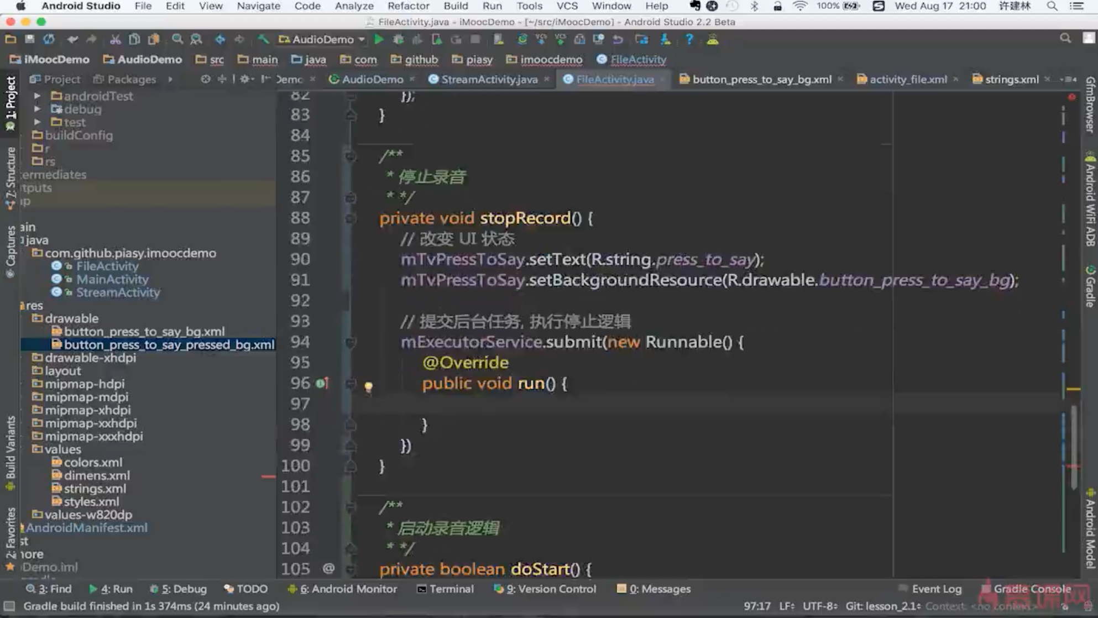Expand the test folder in the project tree
The height and width of the screenshot is (618, 1098).
(x=37, y=122)
